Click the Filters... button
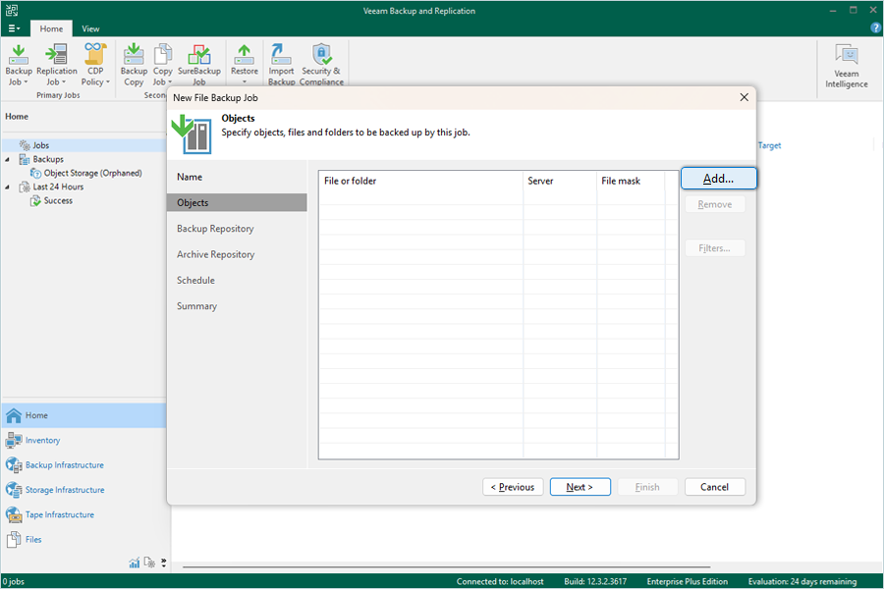884x589 pixels. coord(715,248)
